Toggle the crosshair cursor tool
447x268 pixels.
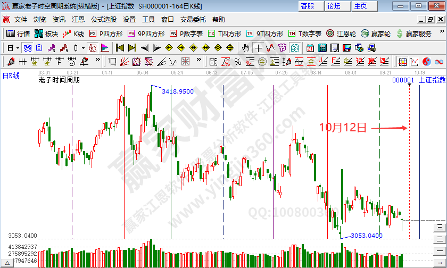258,48
